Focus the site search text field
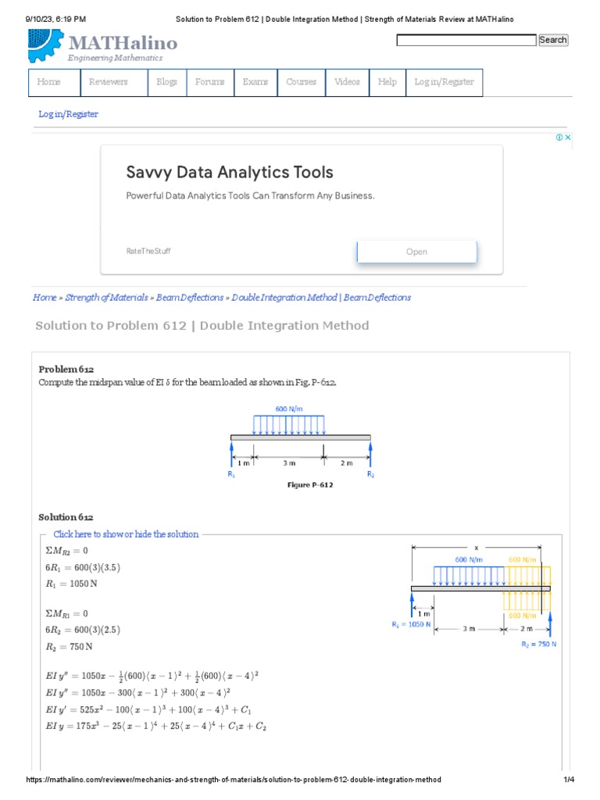This screenshot has height=800, width=600. (466, 40)
